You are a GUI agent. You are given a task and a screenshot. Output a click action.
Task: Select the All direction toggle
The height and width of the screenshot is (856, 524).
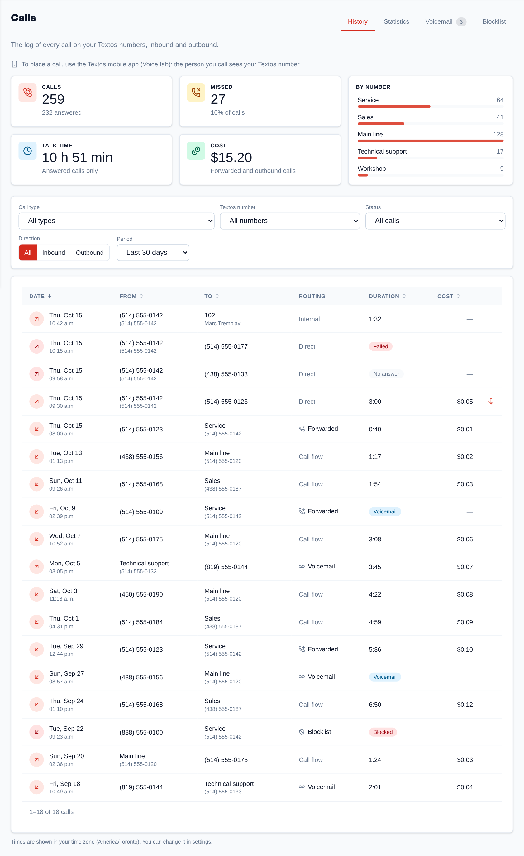(28, 253)
